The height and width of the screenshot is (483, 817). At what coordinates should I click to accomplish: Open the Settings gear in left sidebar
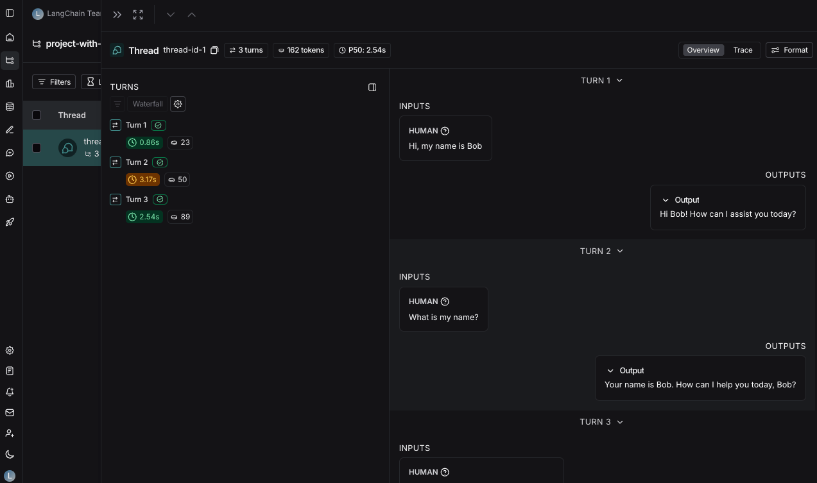10,350
